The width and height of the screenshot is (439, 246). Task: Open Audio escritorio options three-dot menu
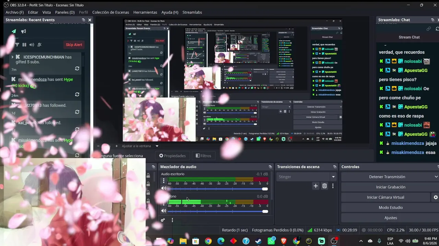pos(164,181)
